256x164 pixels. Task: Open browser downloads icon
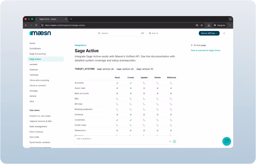click(209, 25)
